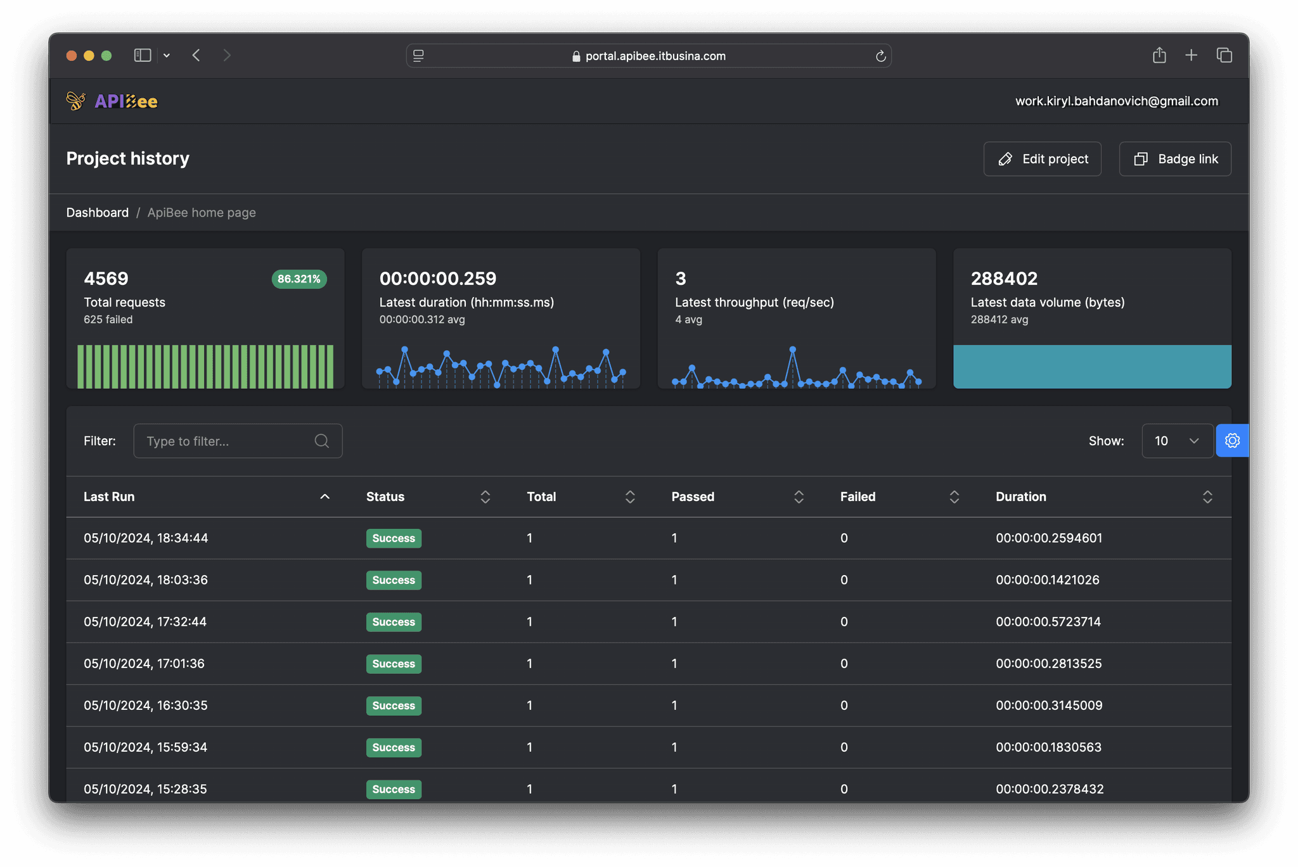Click the reader view icon in address bar
The height and width of the screenshot is (867, 1298).
(418, 56)
